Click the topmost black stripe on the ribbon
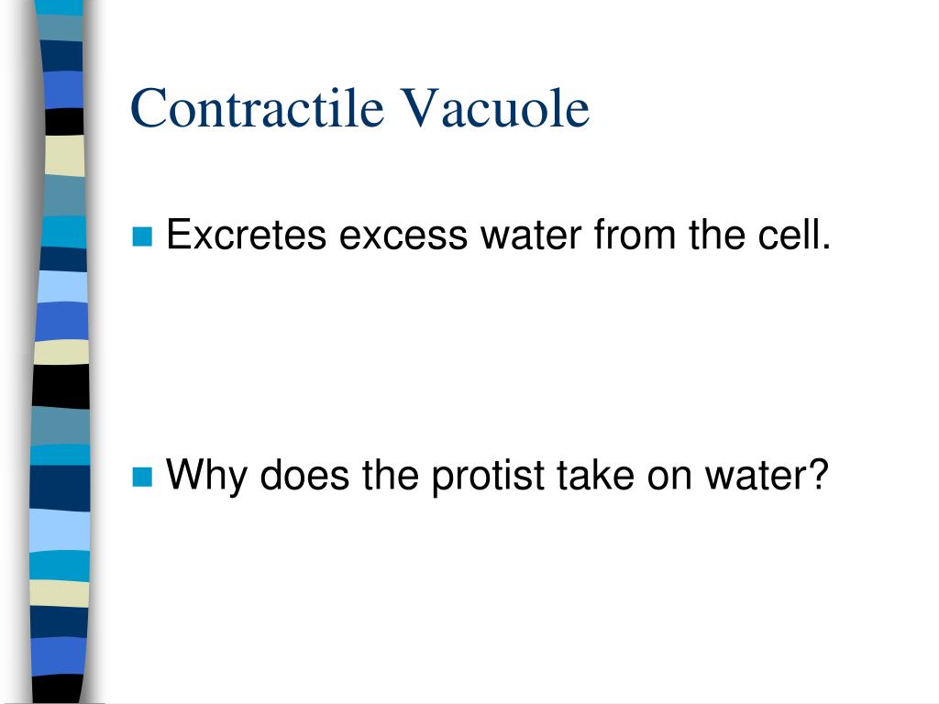Image resolution: width=939 pixels, height=704 pixels. pos(65,122)
